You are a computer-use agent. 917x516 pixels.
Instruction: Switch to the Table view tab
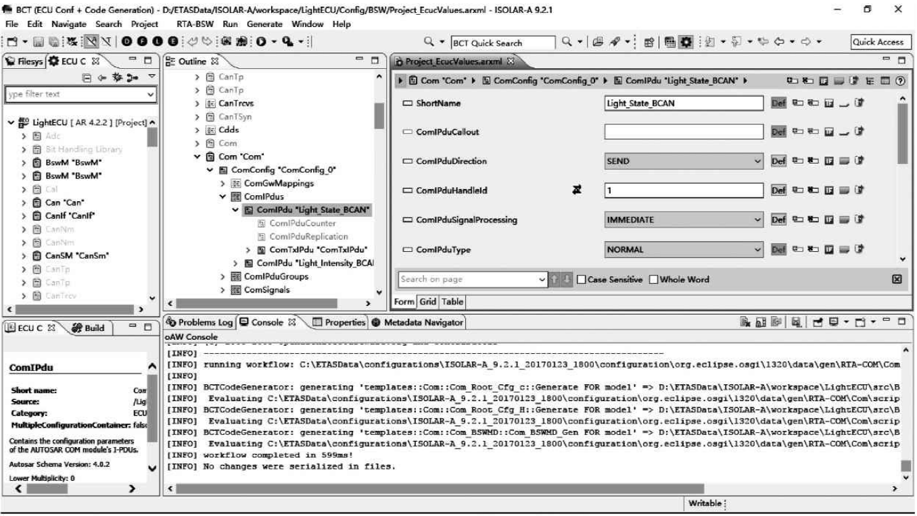(452, 302)
